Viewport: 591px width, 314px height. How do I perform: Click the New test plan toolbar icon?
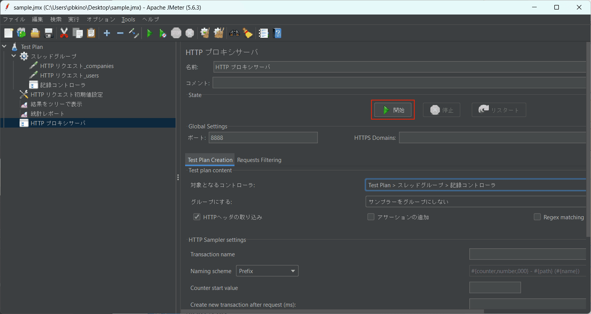coord(8,33)
